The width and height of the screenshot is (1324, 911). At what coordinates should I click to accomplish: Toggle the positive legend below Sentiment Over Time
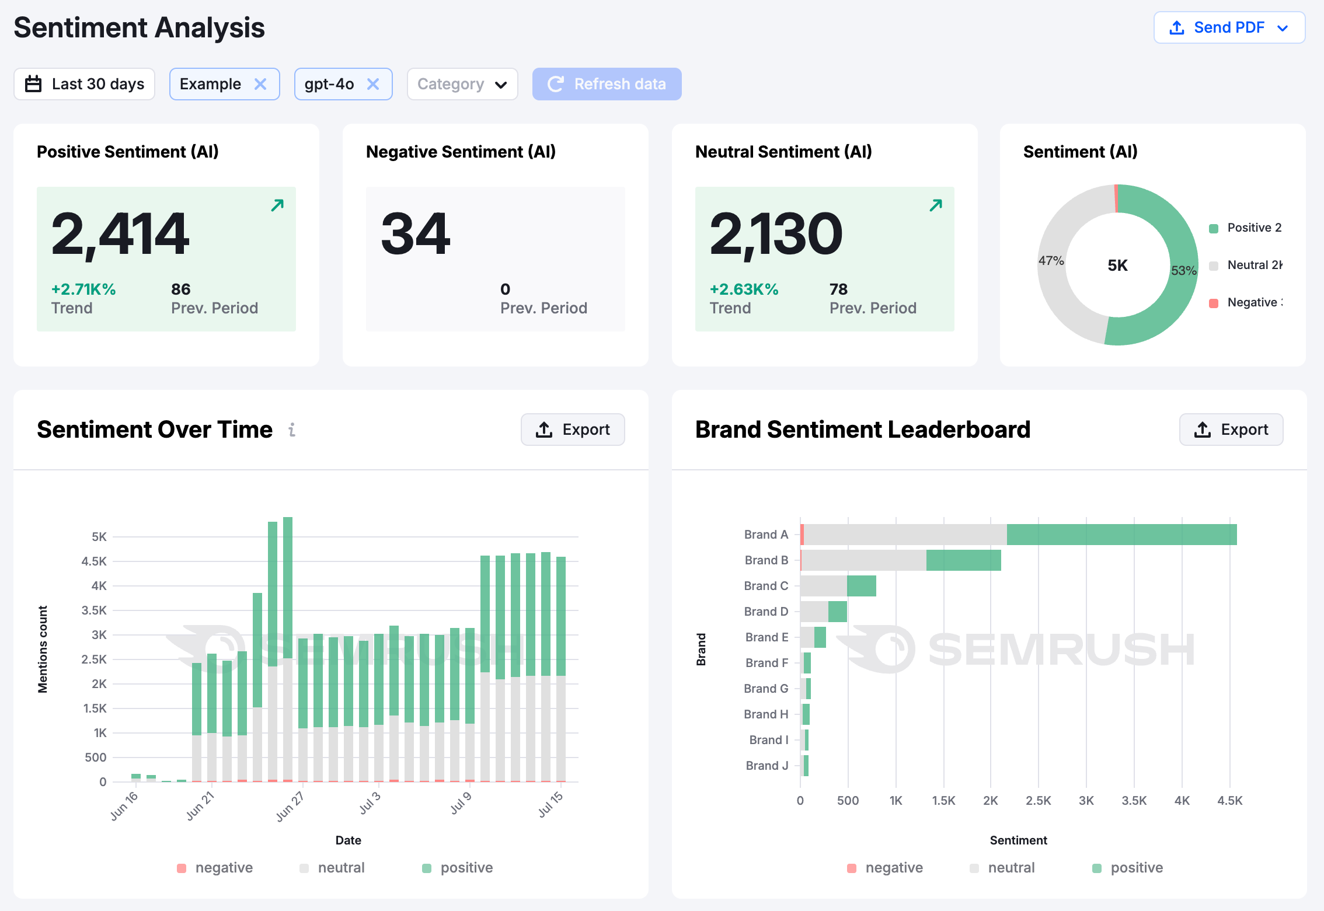[457, 867]
